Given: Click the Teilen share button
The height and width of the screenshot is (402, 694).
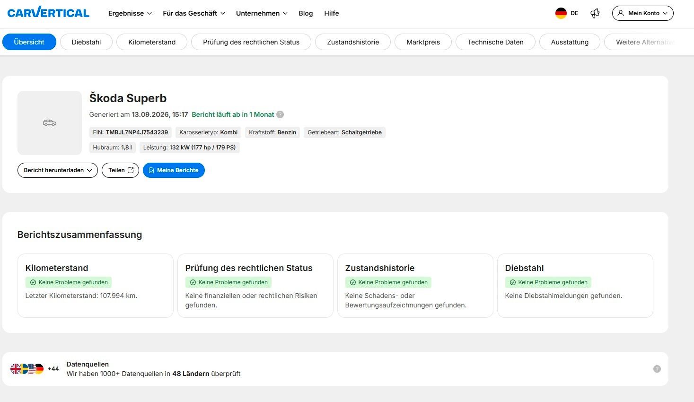Looking at the screenshot, I should pos(120,170).
